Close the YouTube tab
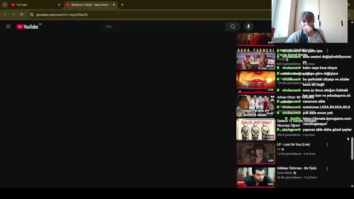Screen dimensions: 354x199 [59, 5]
